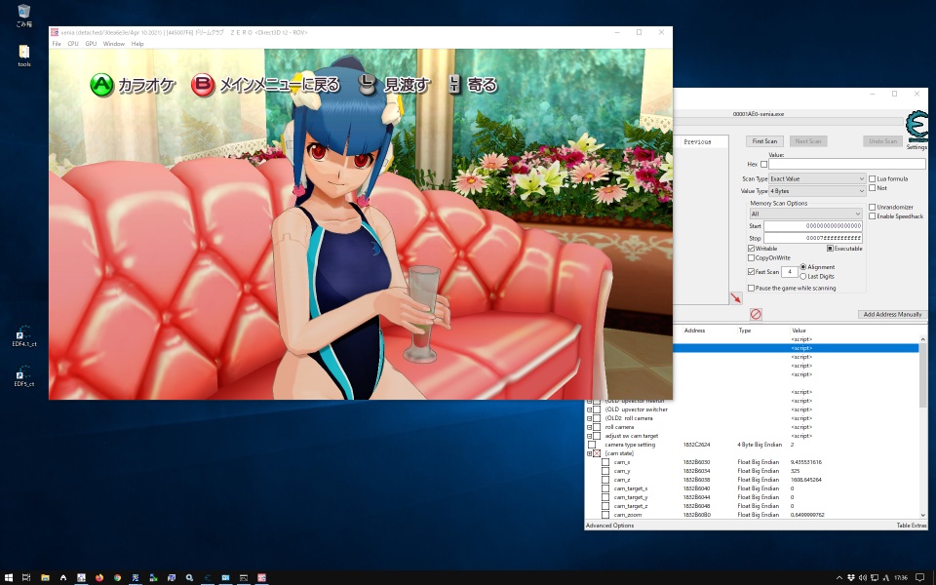
Task: Click the Stop address field
Action: (813, 238)
